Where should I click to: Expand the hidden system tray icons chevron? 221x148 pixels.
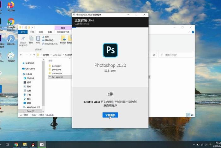(194, 145)
